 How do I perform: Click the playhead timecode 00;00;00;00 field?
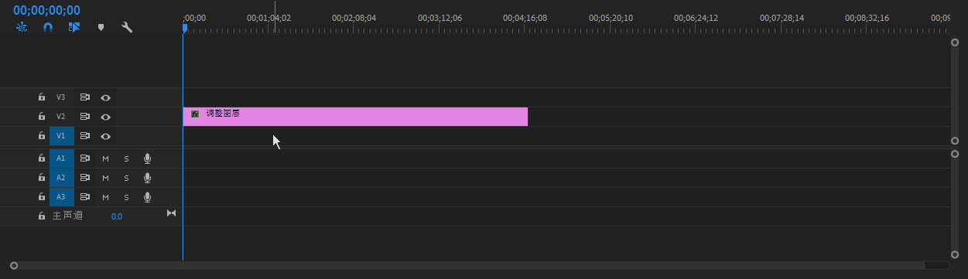click(x=46, y=10)
